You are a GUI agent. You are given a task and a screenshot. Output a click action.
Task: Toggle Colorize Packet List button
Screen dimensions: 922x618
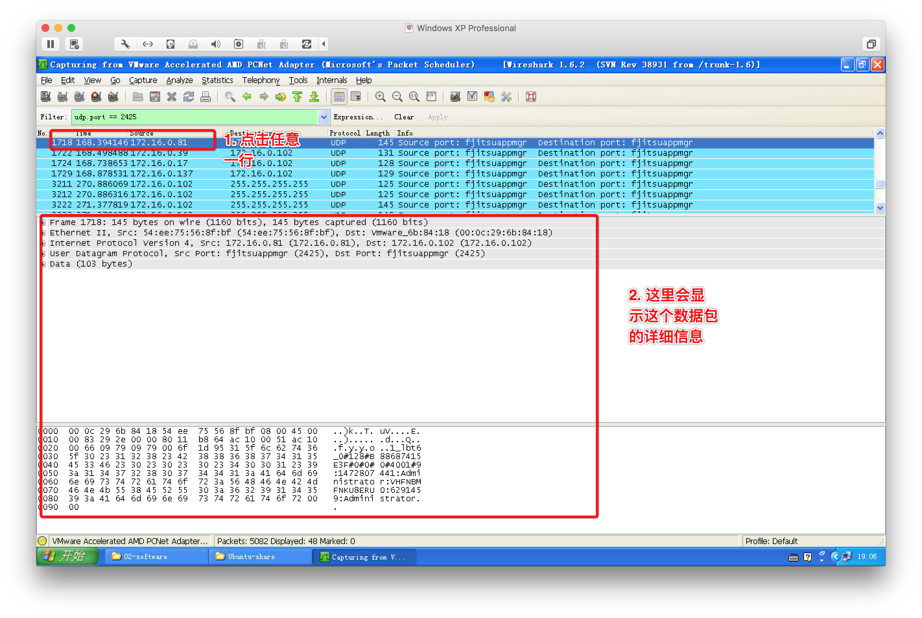[339, 97]
